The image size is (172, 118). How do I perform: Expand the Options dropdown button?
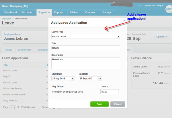point(161,37)
